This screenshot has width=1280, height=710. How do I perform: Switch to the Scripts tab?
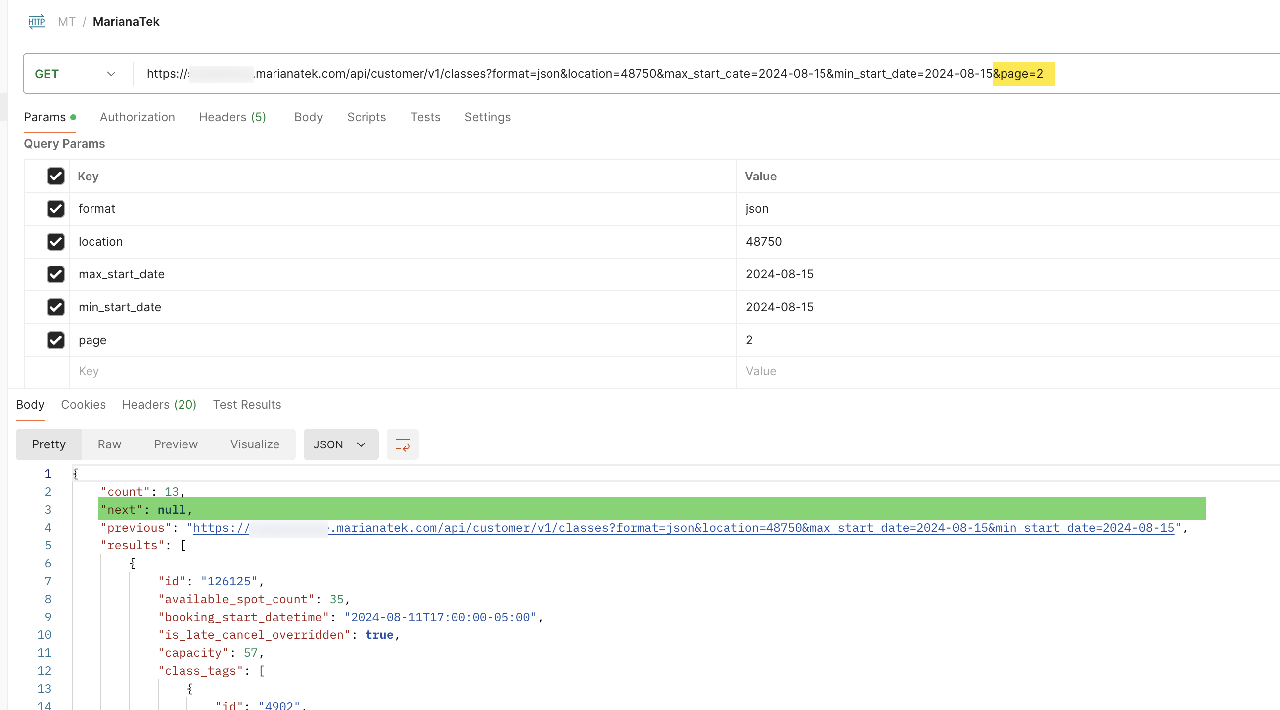tap(366, 117)
